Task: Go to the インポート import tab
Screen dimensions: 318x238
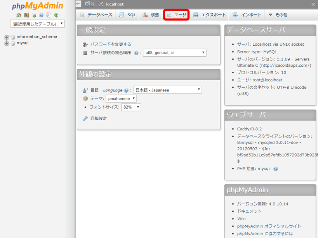Action: point(247,15)
